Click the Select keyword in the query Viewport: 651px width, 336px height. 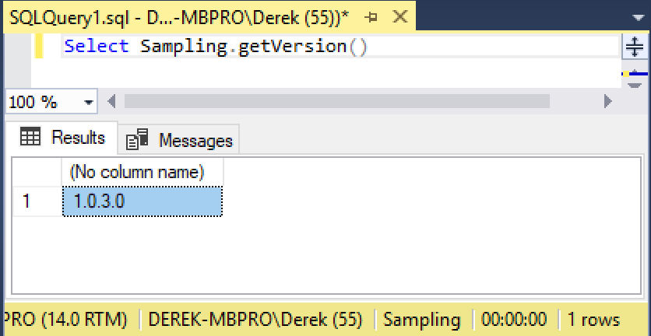click(x=97, y=46)
